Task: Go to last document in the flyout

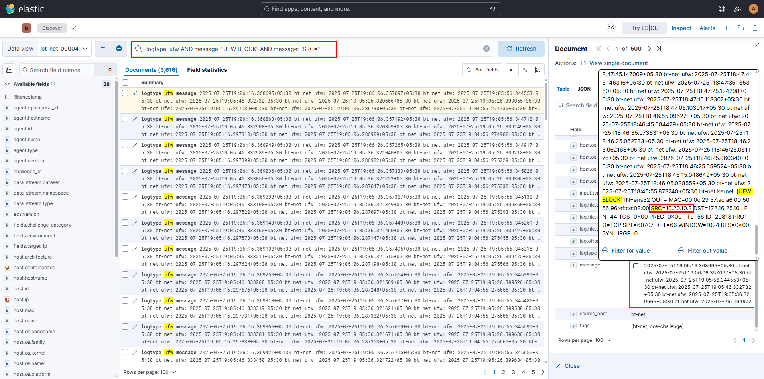Action: (x=659, y=49)
